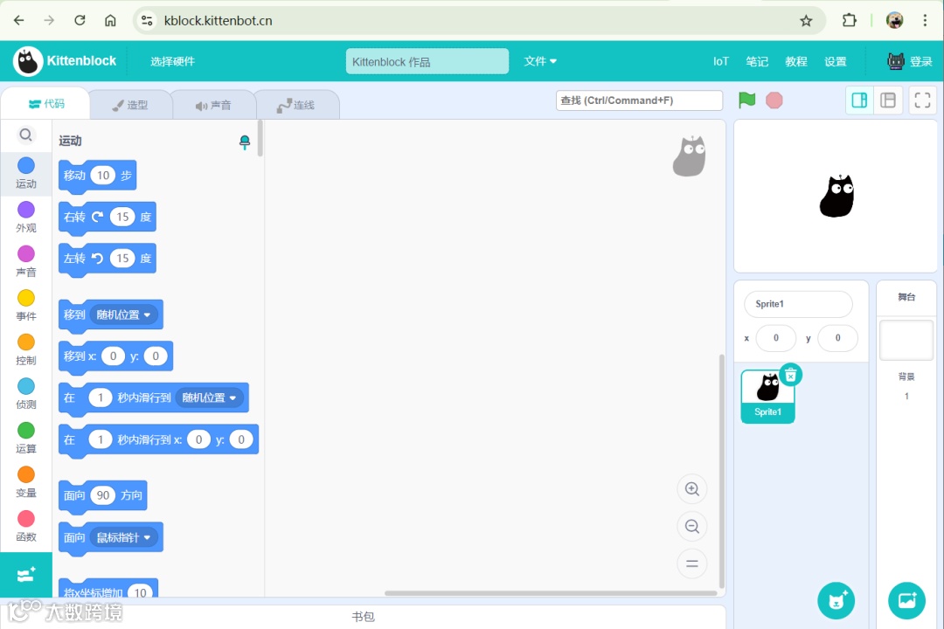Open browser extensions puzzle icon
This screenshot has height=629, width=944.
pyautogui.click(x=849, y=20)
